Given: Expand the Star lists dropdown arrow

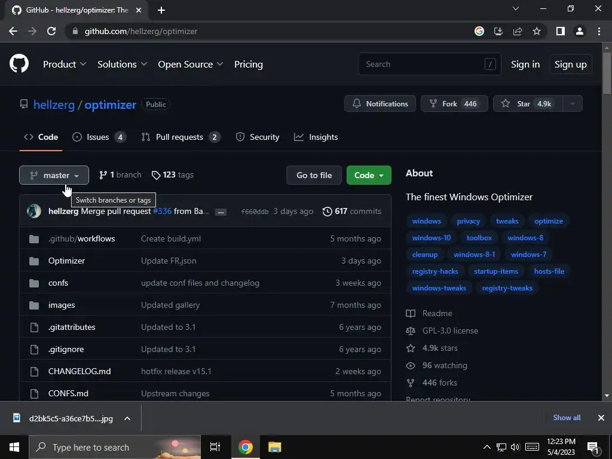Looking at the screenshot, I should point(573,104).
